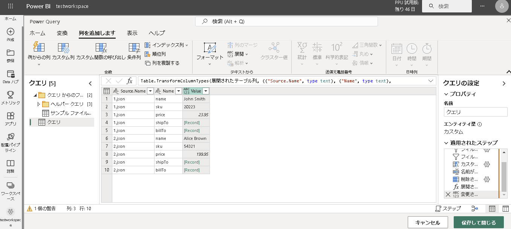Collapse the クエリの設定 pane arrow

pyautogui.click(x=504, y=83)
